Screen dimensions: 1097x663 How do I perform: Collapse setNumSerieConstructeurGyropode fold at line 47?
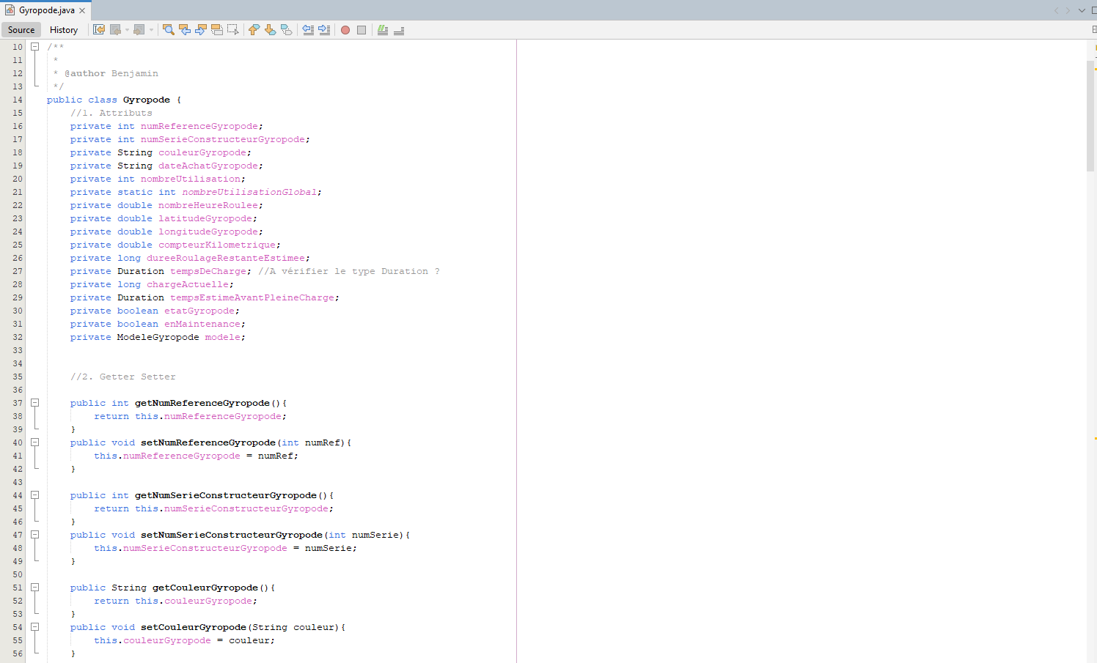(34, 535)
